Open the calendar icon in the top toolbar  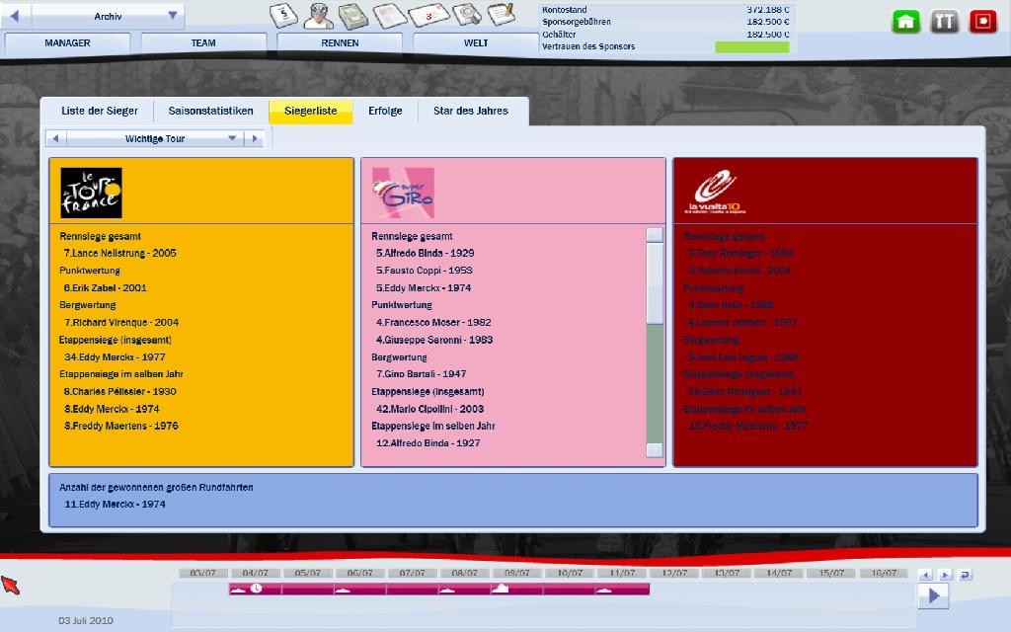(x=283, y=15)
